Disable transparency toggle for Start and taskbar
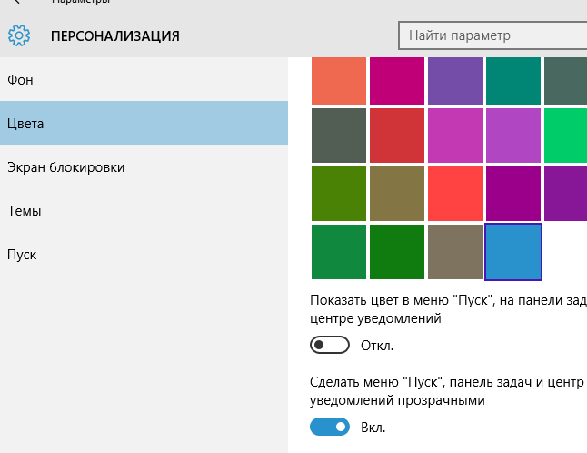 point(330,426)
